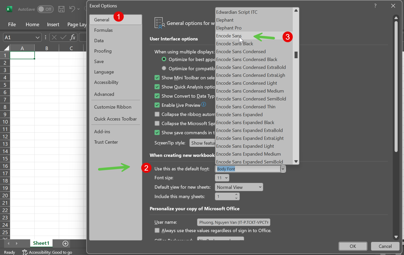Screen dimensions: 404x255
Task: Disable Enable Live Preview checkbox
Action: 157,105
